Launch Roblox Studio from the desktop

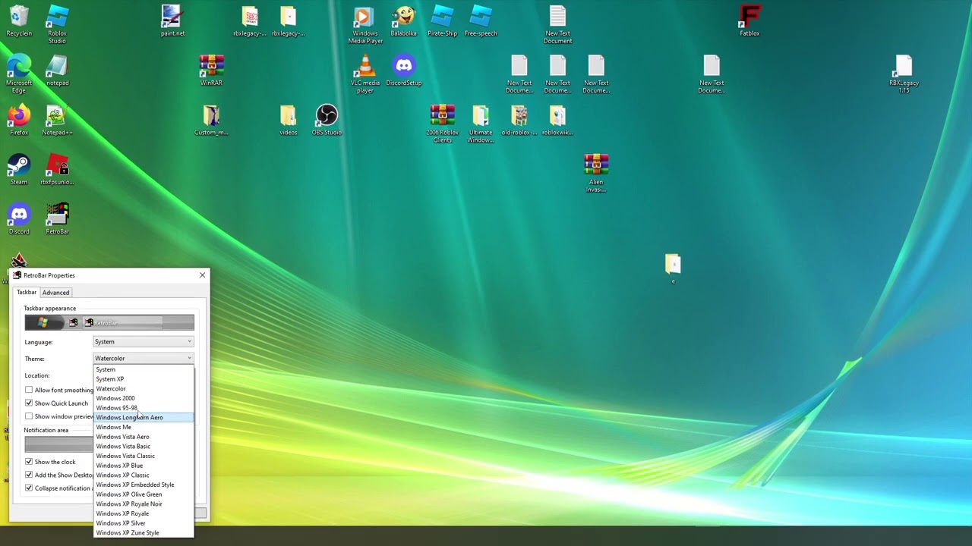[x=57, y=24]
